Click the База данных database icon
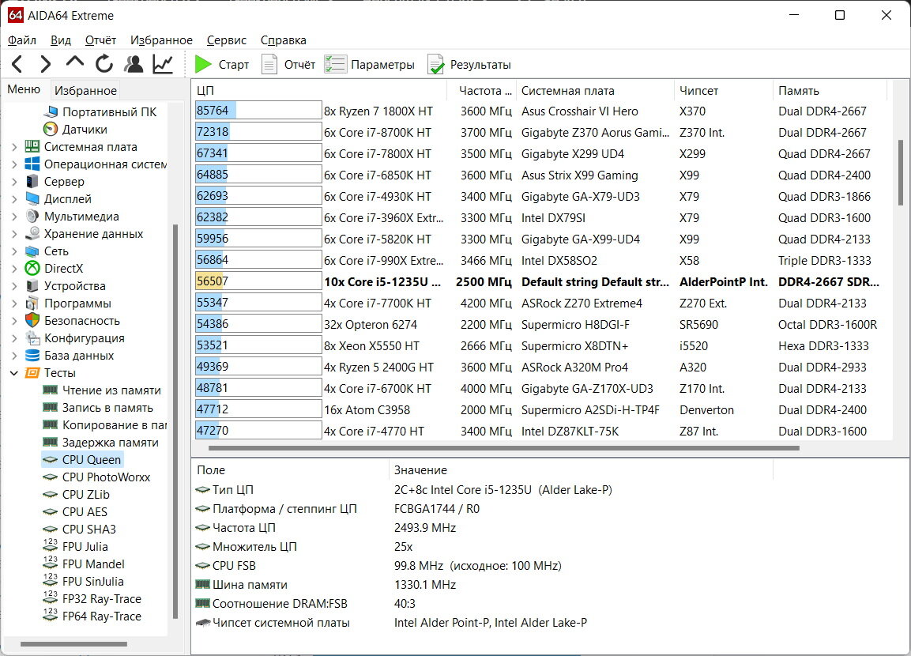The width and height of the screenshot is (911, 656). (32, 356)
